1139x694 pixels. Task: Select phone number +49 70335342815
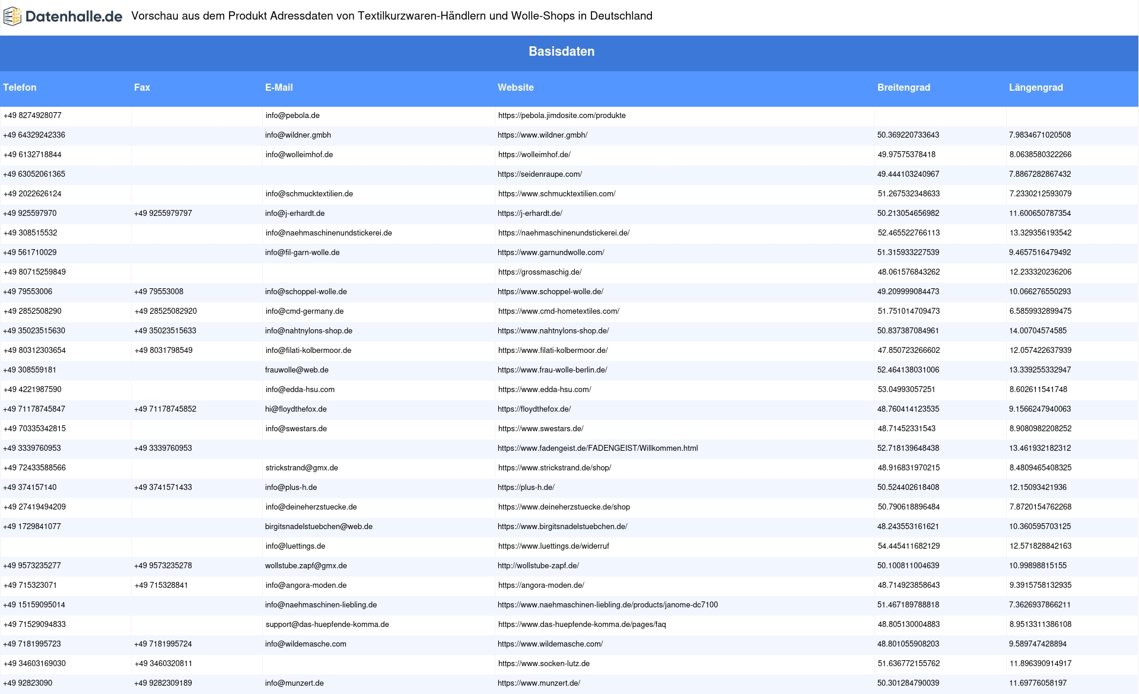click(x=35, y=429)
